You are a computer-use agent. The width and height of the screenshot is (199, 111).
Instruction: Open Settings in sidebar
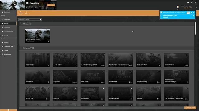click(x=8, y=35)
